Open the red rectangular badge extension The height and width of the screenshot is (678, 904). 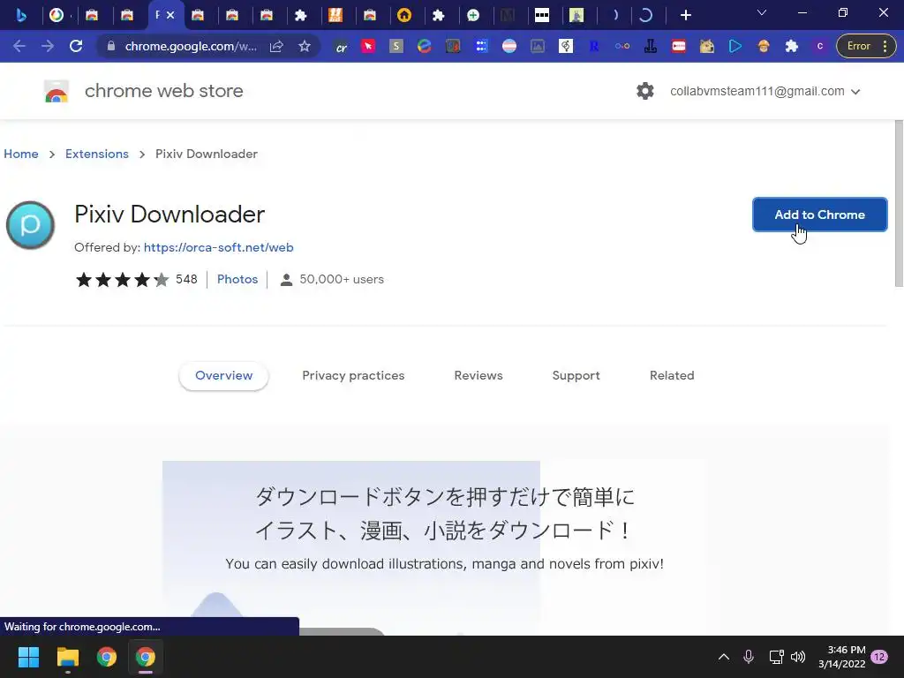(679, 46)
